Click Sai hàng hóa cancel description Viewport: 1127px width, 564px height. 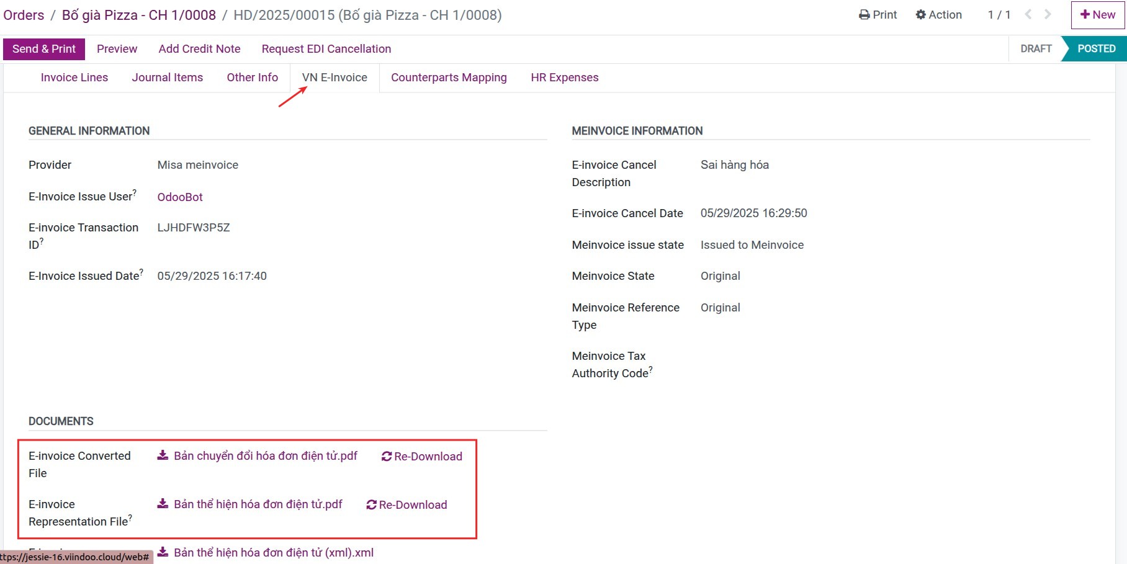[x=735, y=165]
